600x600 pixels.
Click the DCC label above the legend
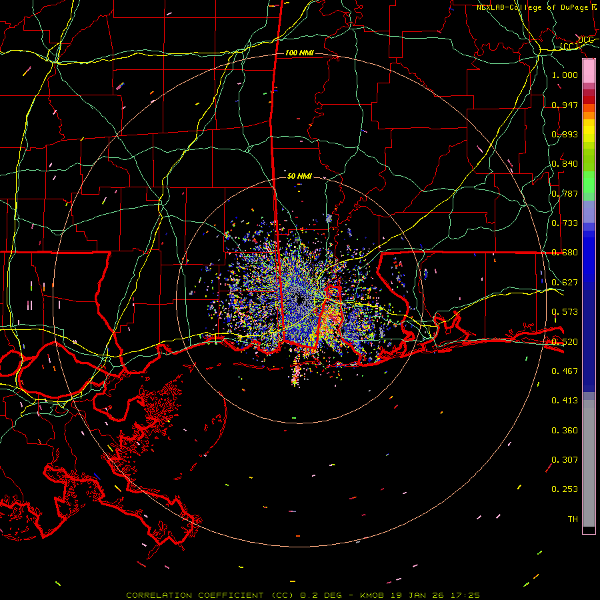click(586, 40)
